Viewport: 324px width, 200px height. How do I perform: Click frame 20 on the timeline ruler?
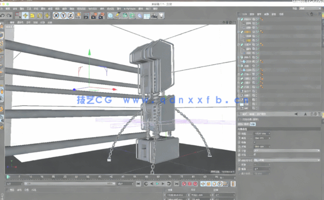pos(53,176)
